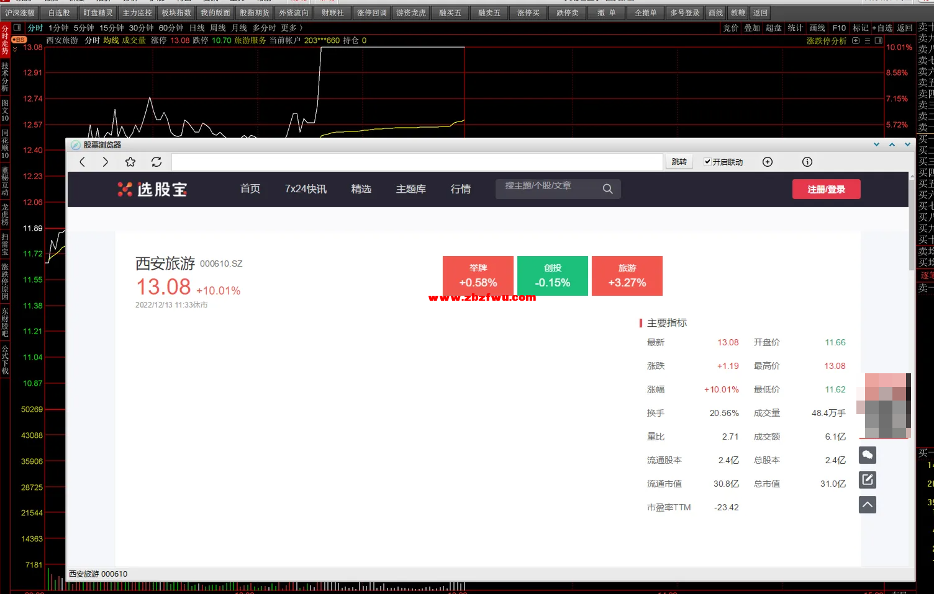
Task: Click the 旅游 +3.27% theme tile
Action: click(x=627, y=276)
